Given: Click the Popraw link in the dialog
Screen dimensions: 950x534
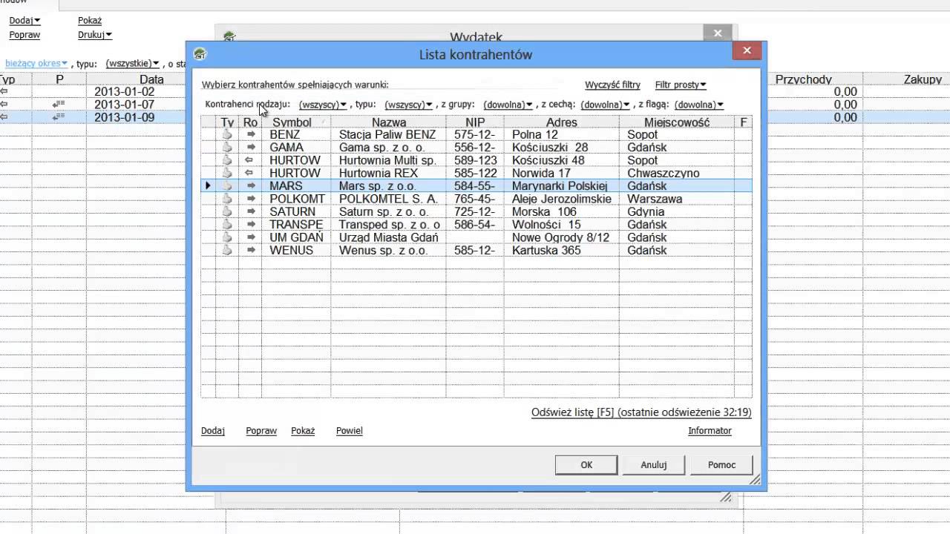Looking at the screenshot, I should point(261,431).
